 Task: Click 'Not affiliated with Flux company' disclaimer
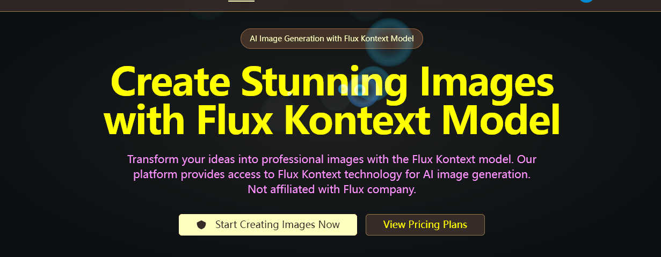pos(332,189)
